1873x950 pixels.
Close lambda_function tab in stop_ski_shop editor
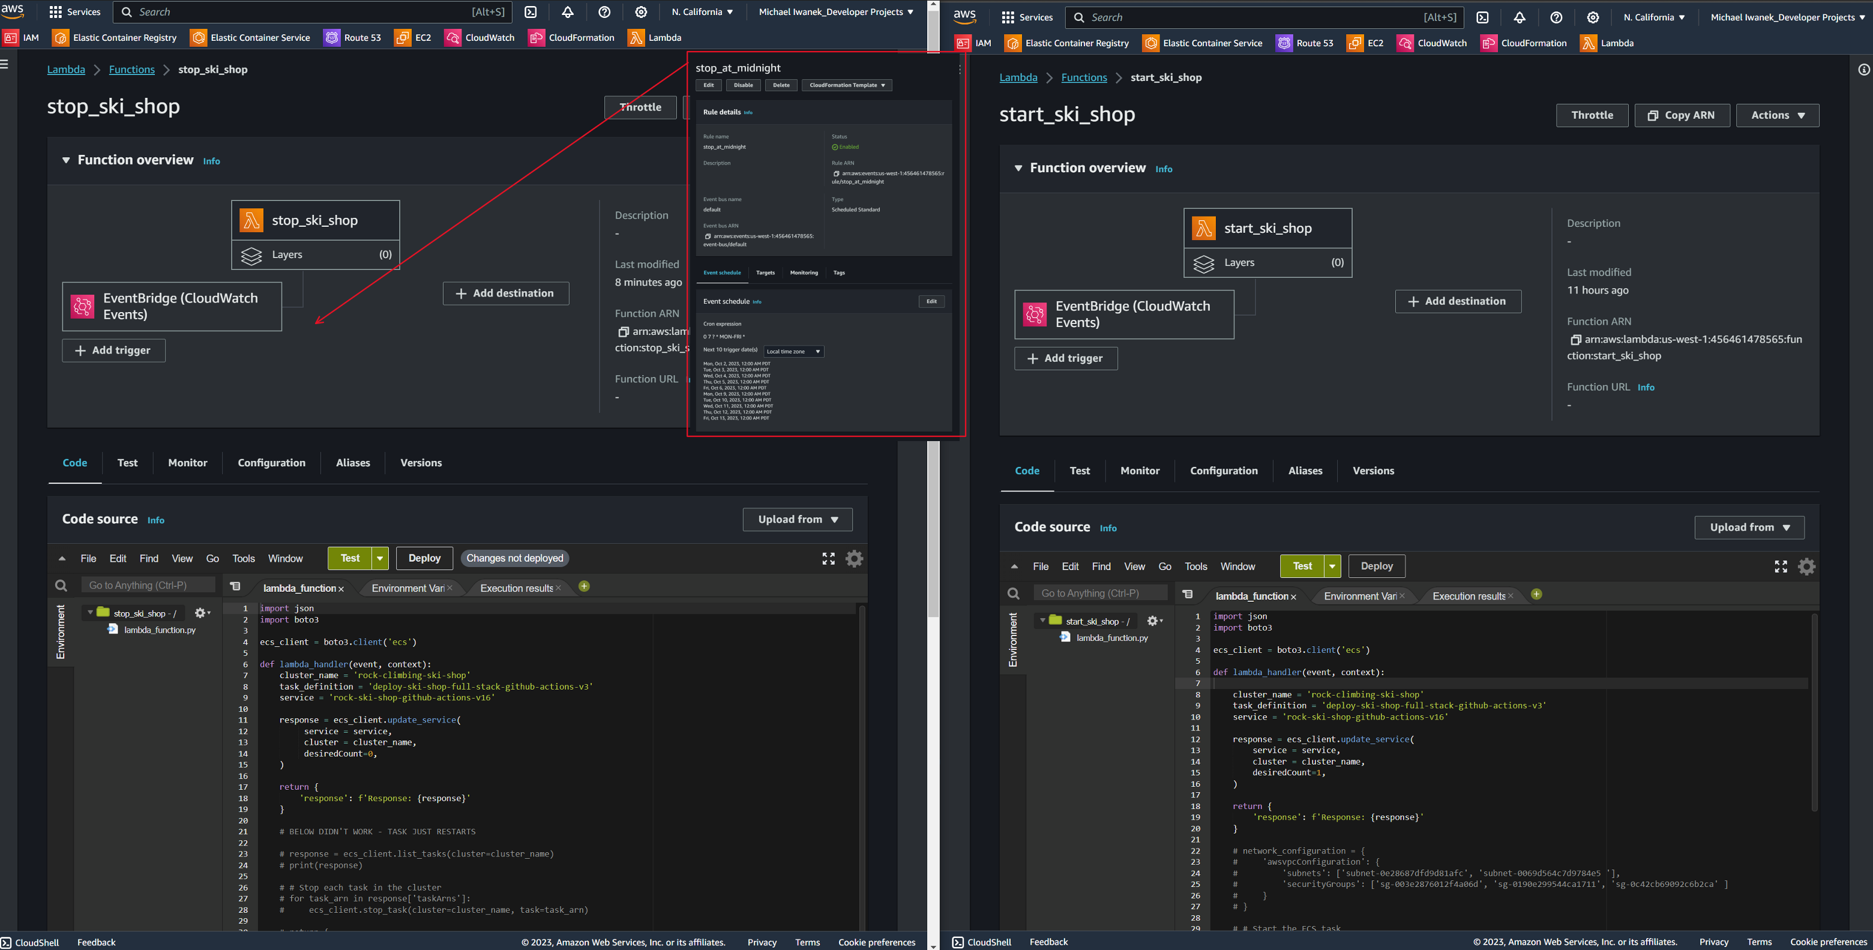[x=341, y=589]
